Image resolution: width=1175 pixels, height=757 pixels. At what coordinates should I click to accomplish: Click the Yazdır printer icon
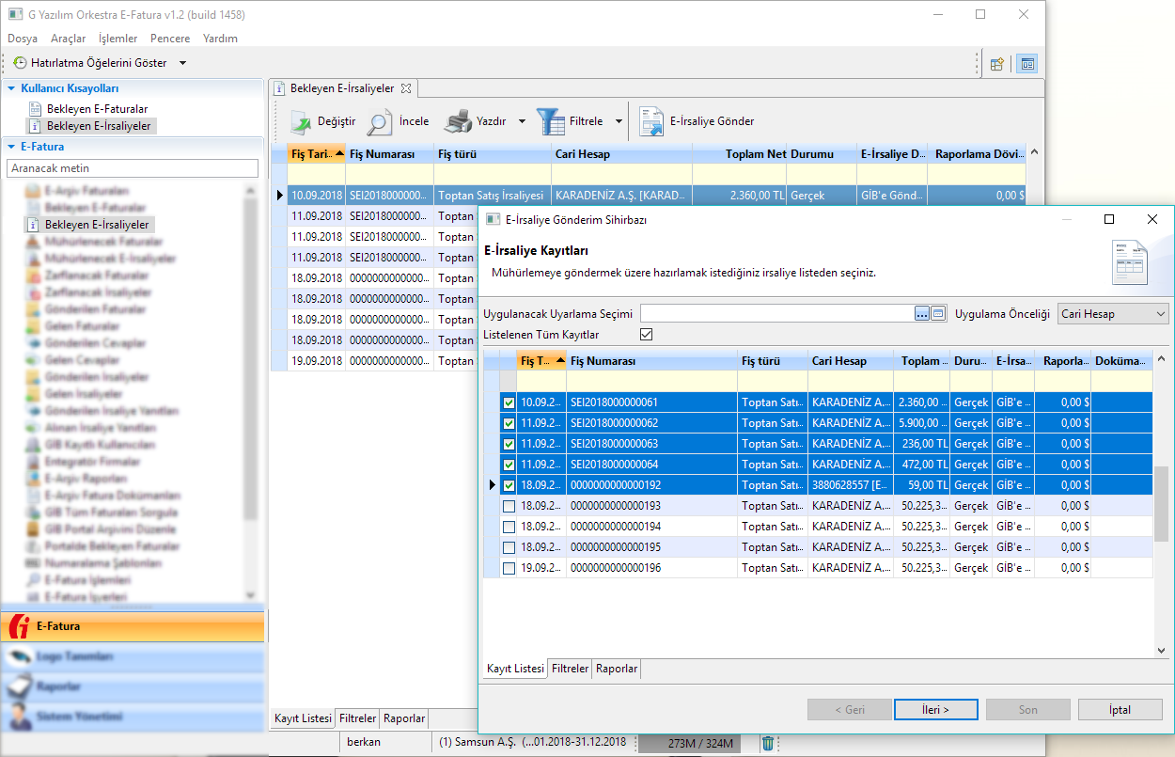pos(458,121)
